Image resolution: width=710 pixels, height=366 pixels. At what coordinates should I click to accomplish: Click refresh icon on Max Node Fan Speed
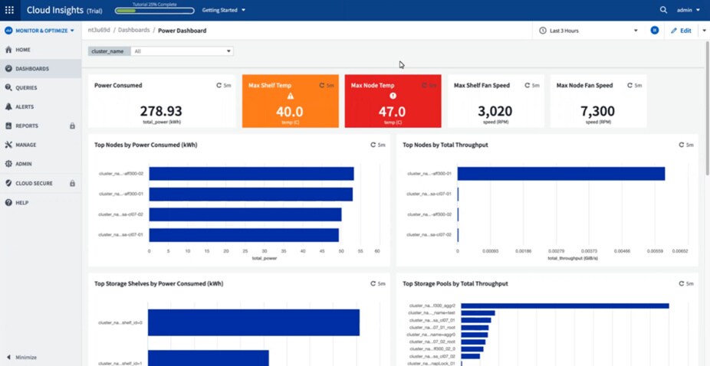pyautogui.click(x=630, y=86)
